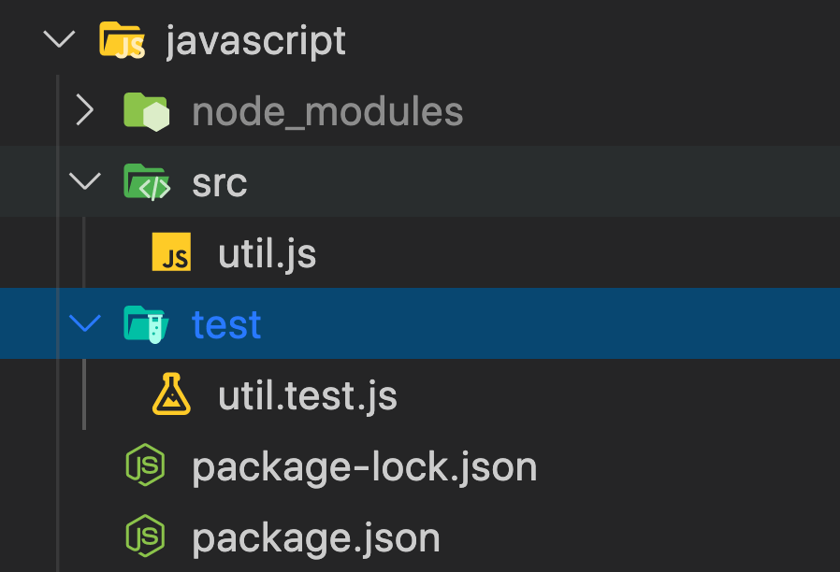
Task: Click the green Node.js icon for package.json
Action: point(147,537)
